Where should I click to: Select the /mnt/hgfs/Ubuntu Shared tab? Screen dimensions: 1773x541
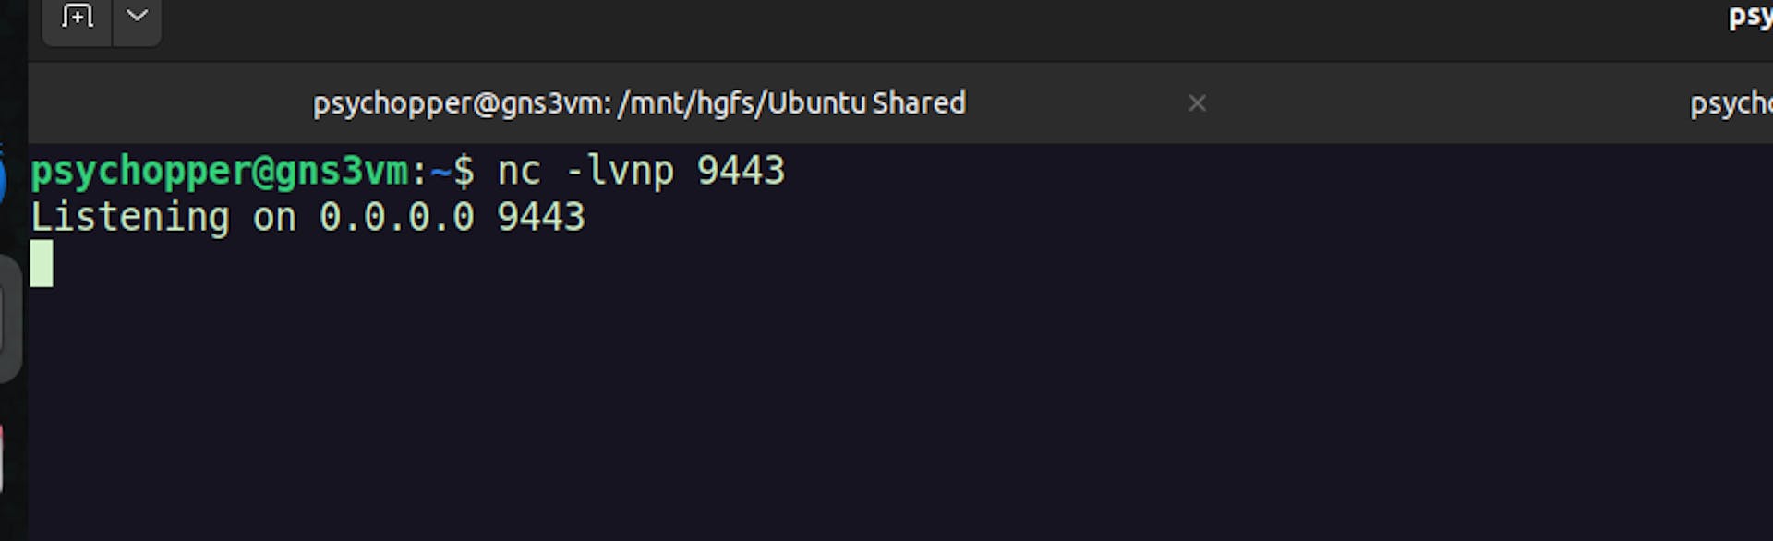point(639,102)
